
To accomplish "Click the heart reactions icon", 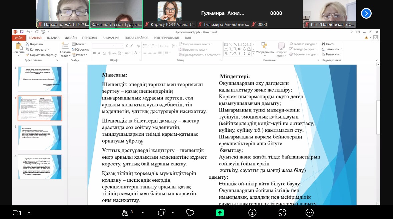I will pos(190,213).
